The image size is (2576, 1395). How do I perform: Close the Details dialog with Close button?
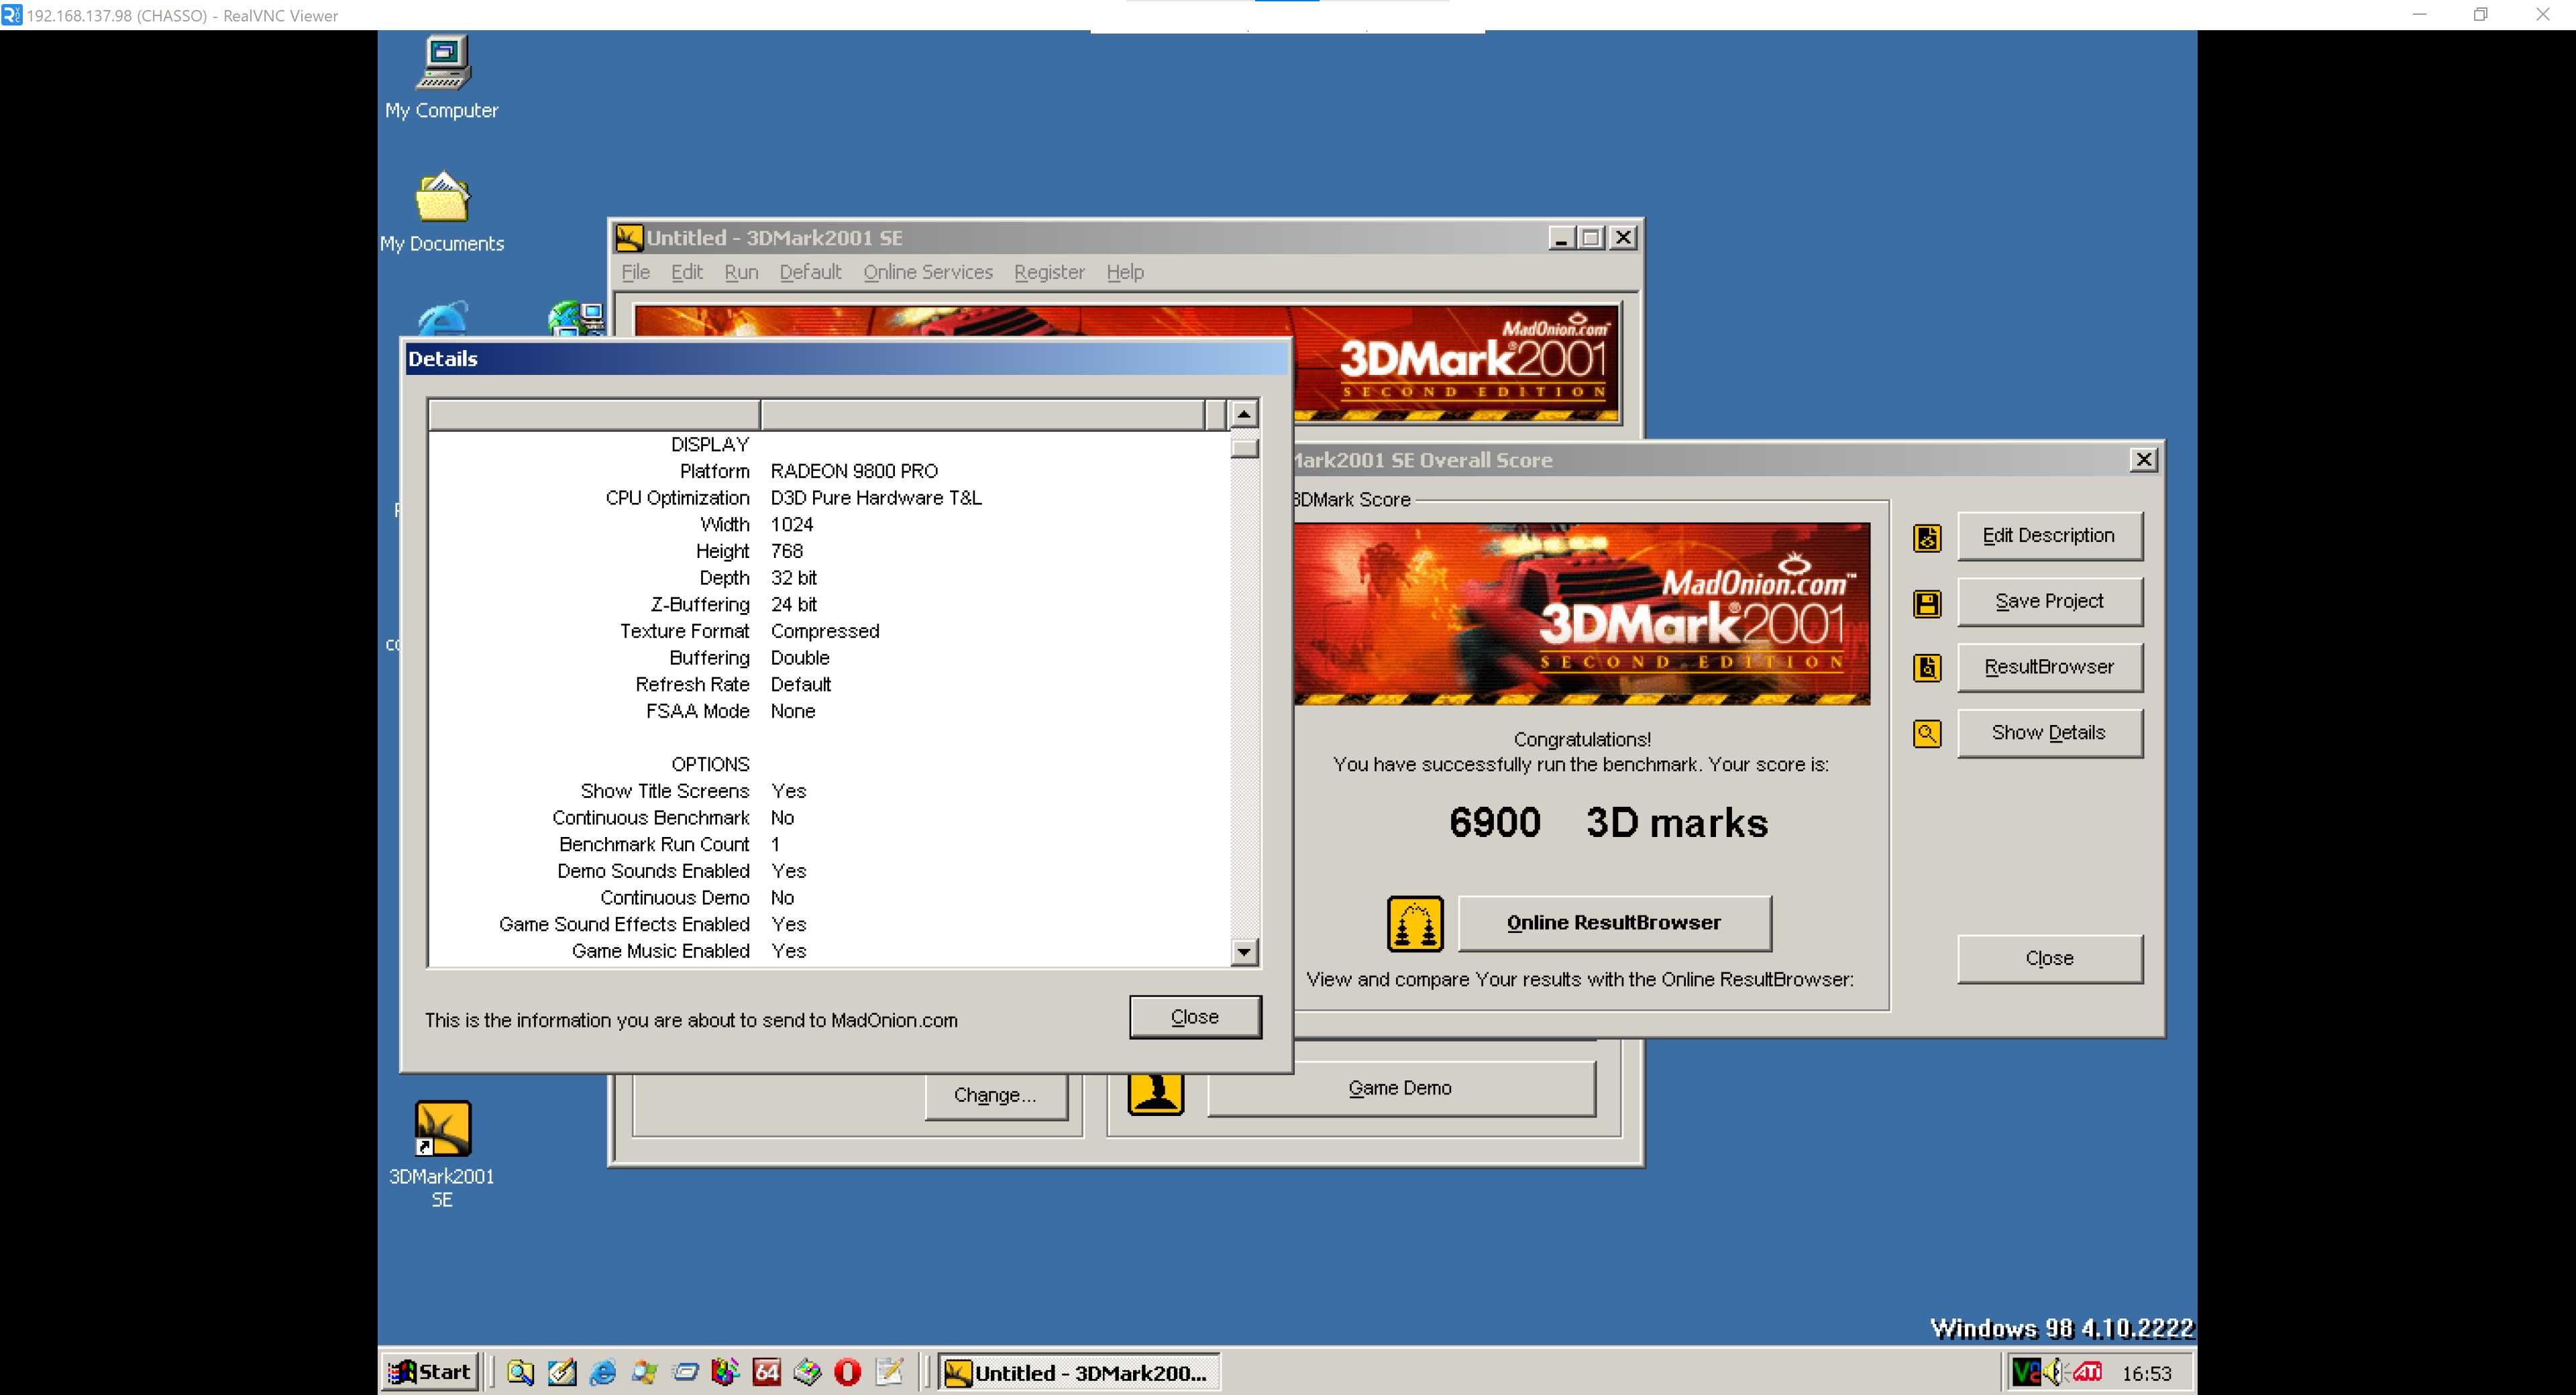(1195, 1017)
